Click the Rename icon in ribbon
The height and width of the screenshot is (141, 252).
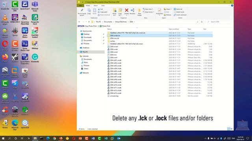(x=132, y=12)
